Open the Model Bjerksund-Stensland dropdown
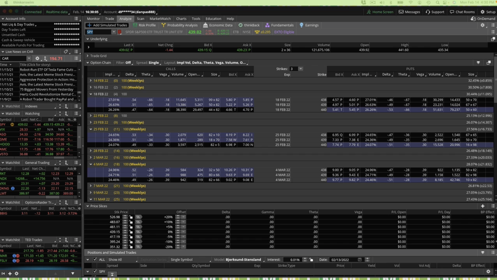The height and width of the screenshot is (280, 497). click(x=245, y=259)
